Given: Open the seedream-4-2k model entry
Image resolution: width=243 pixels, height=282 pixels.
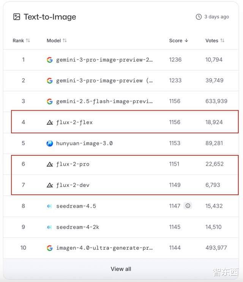Looking at the screenshot, I should [x=77, y=227].
